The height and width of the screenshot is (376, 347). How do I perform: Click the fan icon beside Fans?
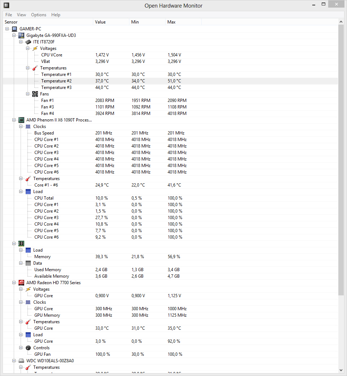[35, 94]
